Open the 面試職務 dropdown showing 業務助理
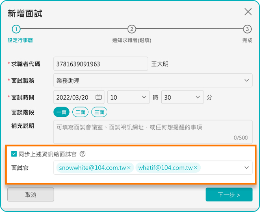Image resolution: width=260 pixels, height=212 pixels. click(x=153, y=80)
